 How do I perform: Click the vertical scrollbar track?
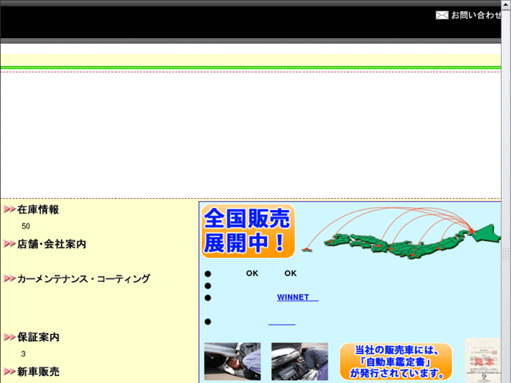click(x=506, y=195)
